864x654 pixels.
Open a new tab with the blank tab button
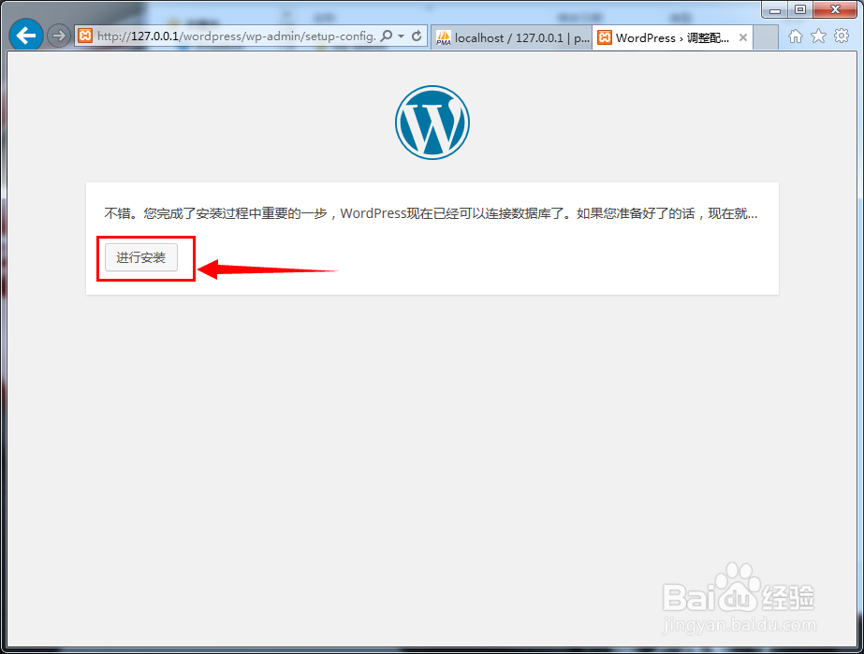pyautogui.click(x=766, y=37)
